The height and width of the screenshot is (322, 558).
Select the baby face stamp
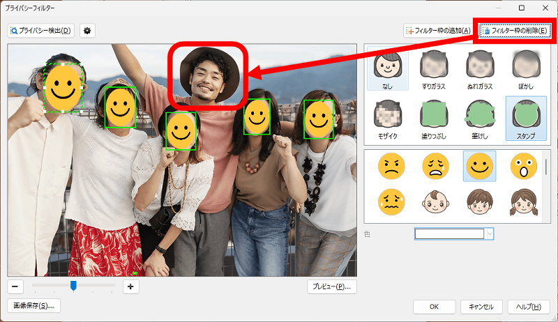[435, 202]
